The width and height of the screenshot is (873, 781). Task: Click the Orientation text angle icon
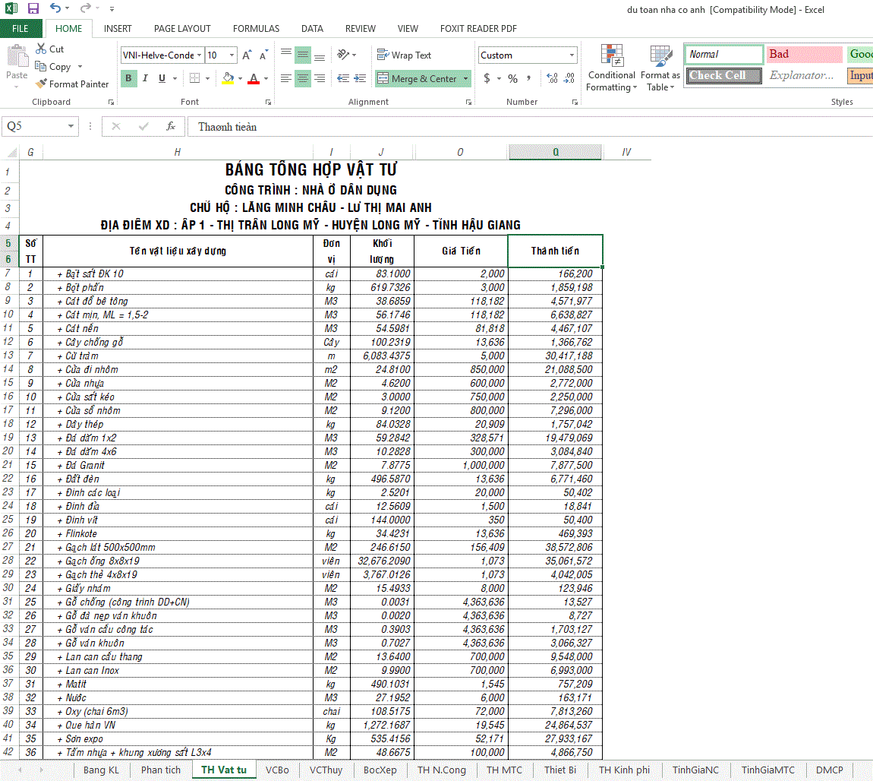click(x=344, y=55)
